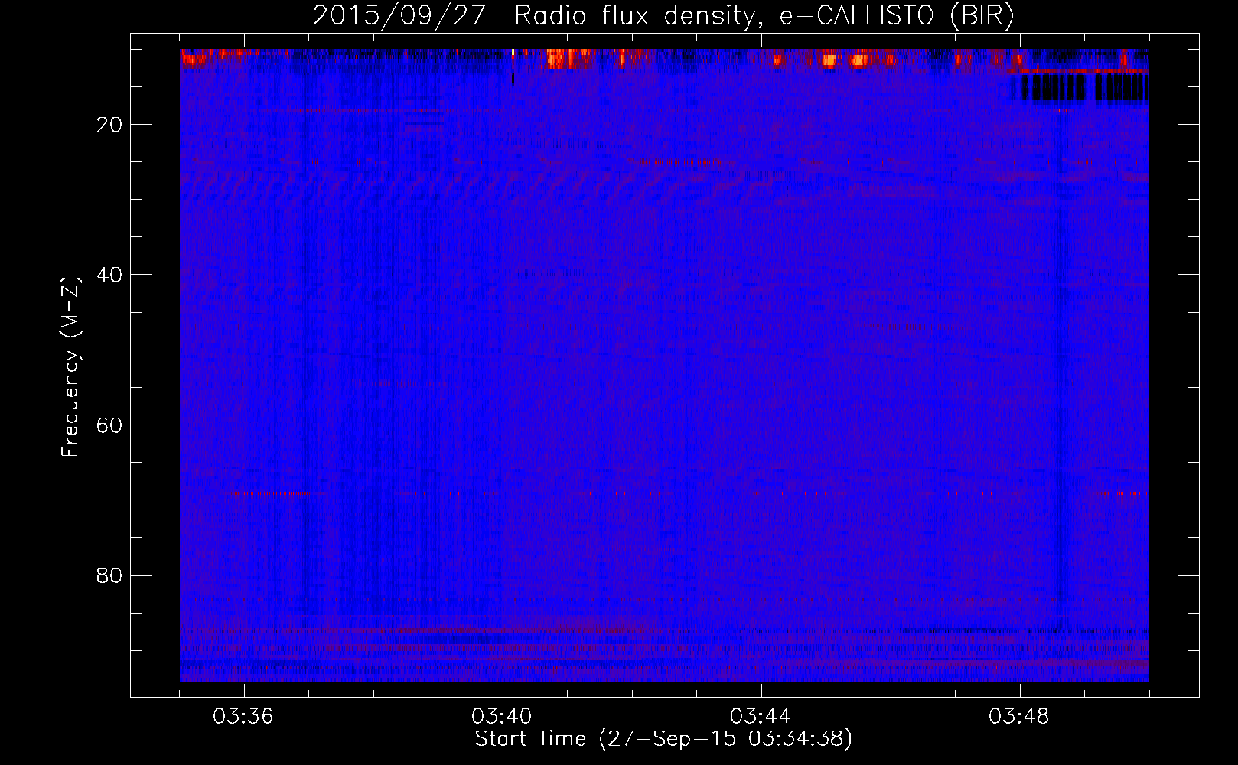Click the "03:36" time tick label
This screenshot has height=765, width=1238.
243,717
